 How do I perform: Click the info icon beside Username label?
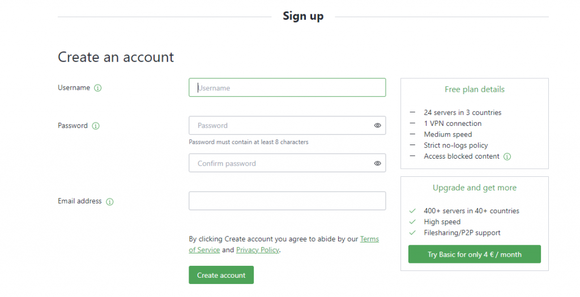click(x=97, y=88)
